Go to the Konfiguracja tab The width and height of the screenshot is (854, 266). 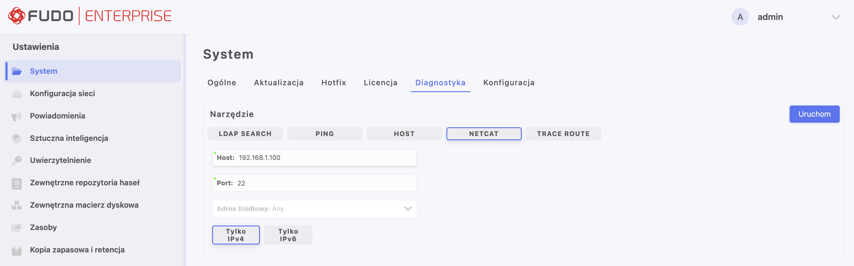[x=509, y=83]
